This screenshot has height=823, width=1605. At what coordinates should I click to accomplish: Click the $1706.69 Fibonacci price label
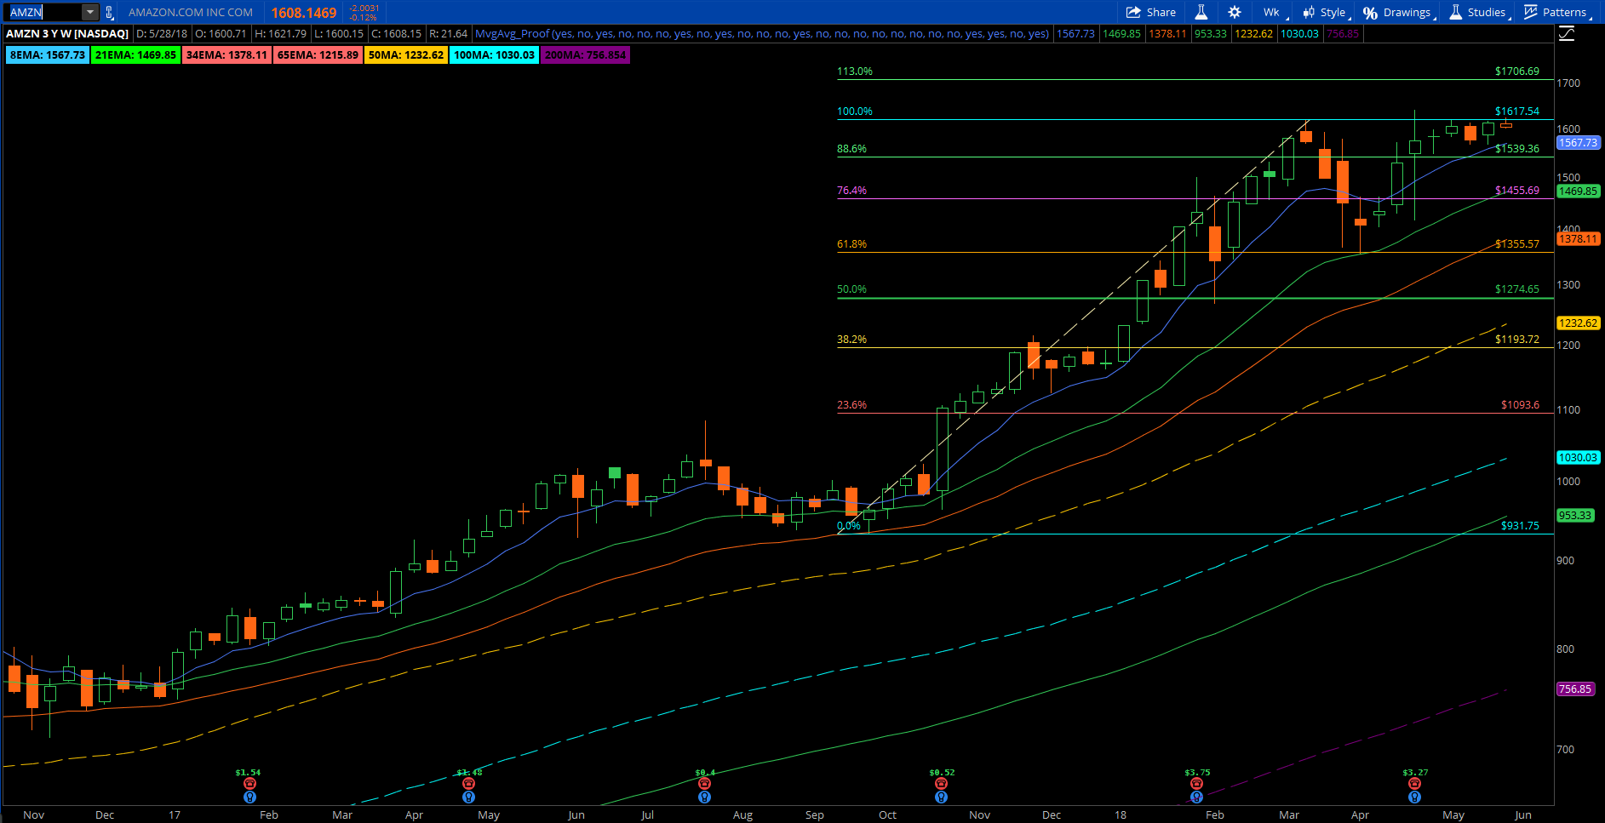point(1517,71)
